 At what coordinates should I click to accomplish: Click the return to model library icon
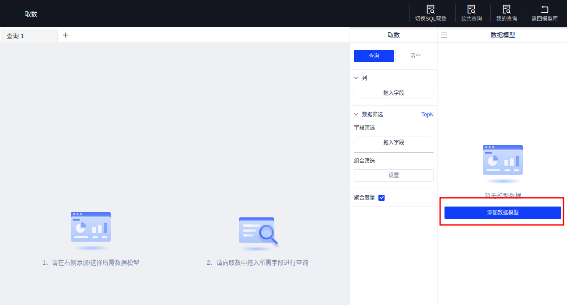coord(545,9)
